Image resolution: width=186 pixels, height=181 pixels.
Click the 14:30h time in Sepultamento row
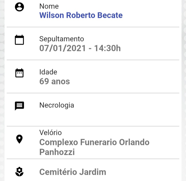107,48
